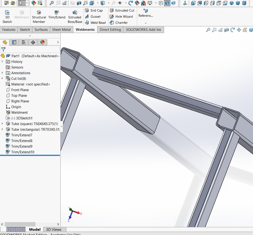Select (-) 3DSketch1 in the tree
253x235 pixels.
[x=19, y=118]
